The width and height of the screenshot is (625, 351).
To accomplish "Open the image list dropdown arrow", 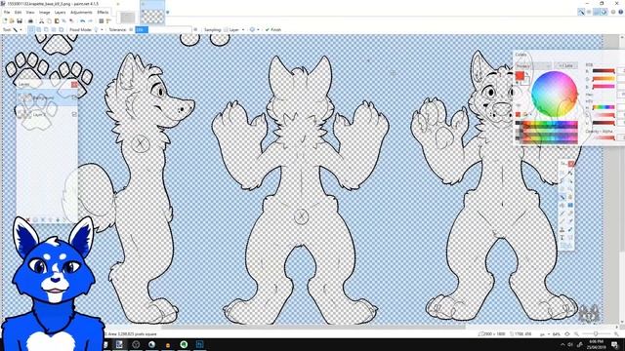I will point(167,13).
